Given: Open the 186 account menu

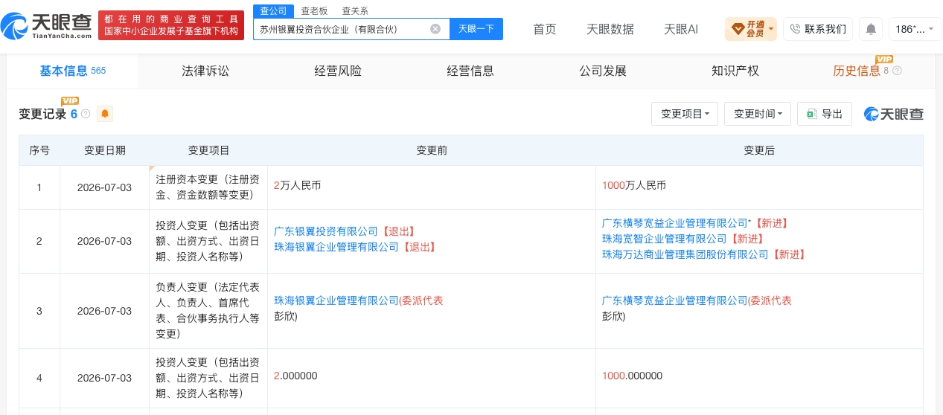Looking at the screenshot, I should pos(915,29).
